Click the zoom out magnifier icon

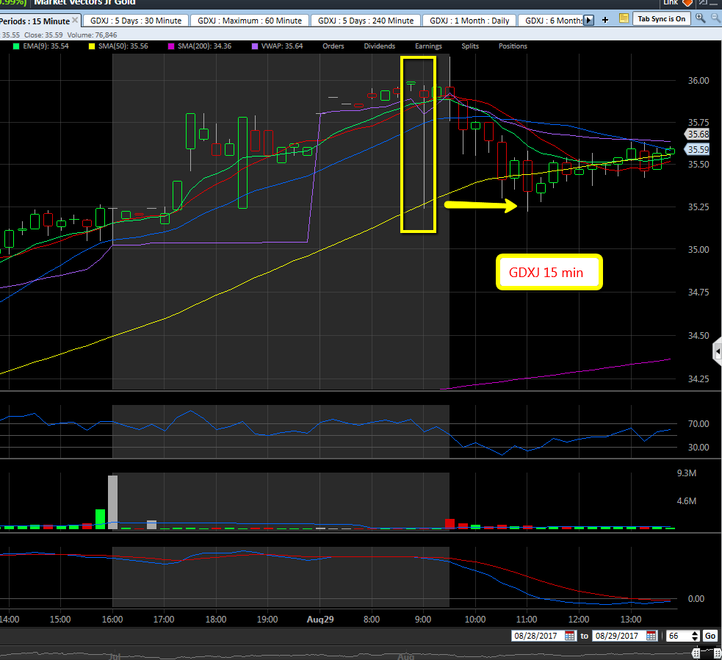pyautogui.click(x=715, y=18)
